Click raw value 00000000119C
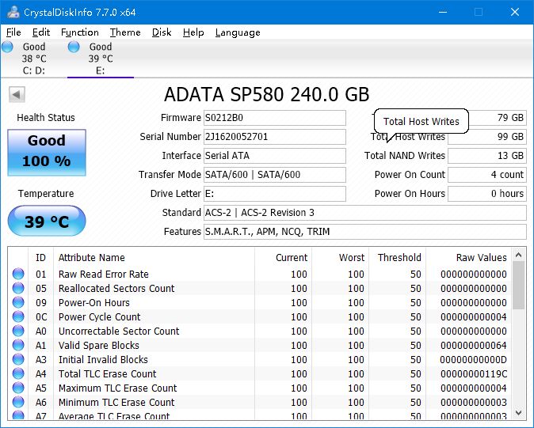Screen dimensions: 534x428 474,374
